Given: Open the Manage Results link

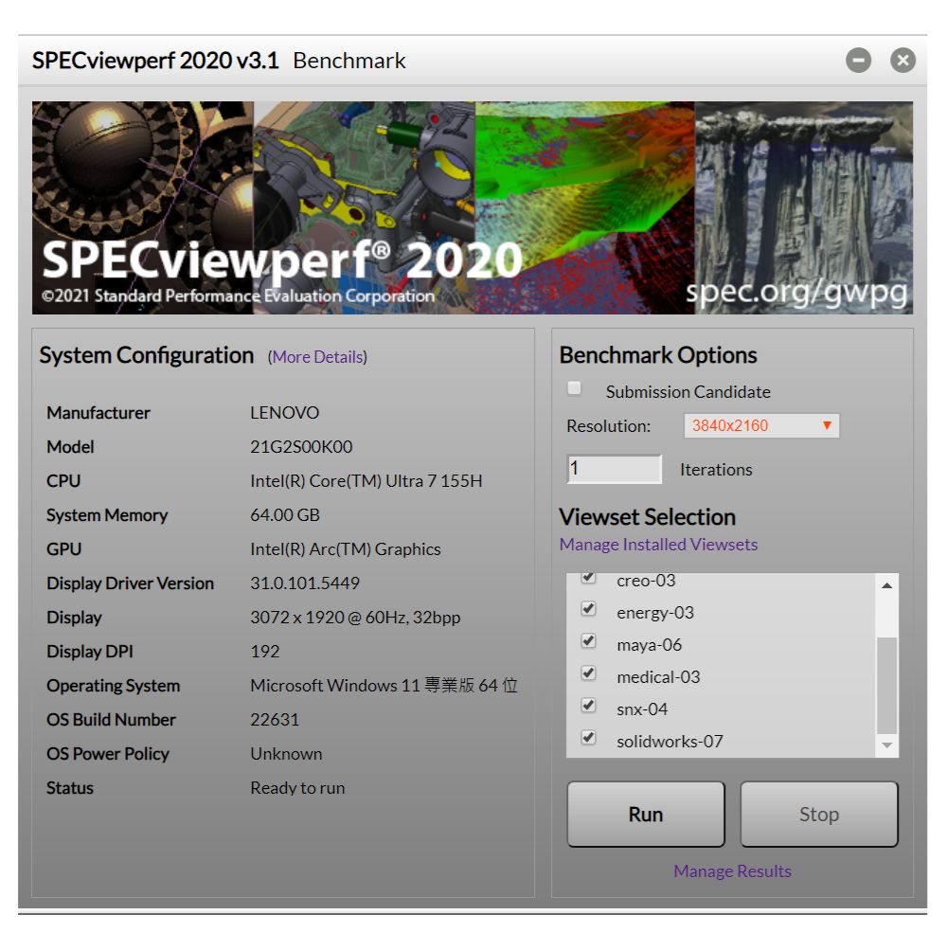Looking at the screenshot, I should (x=732, y=871).
